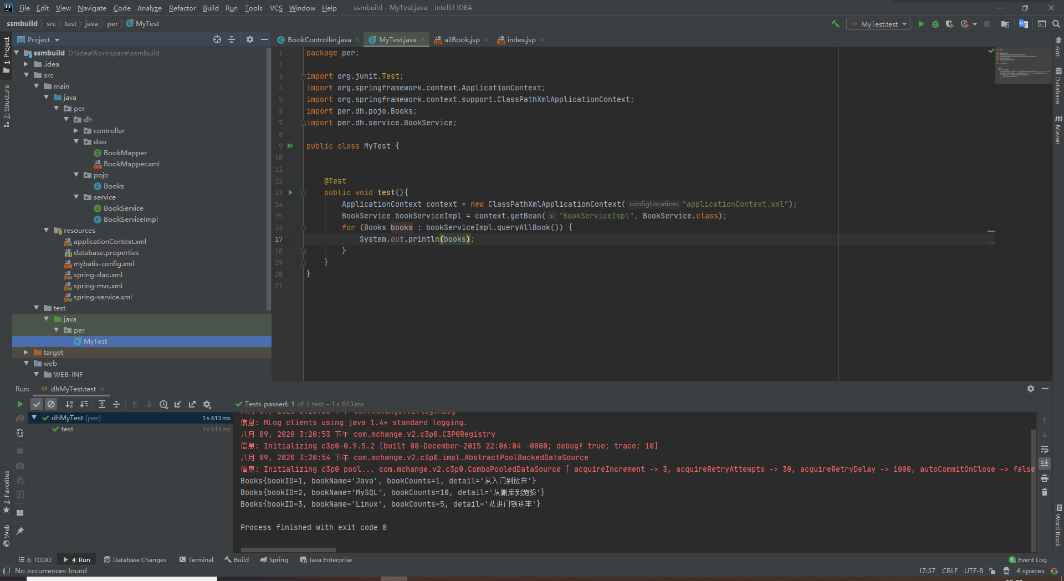Select CRLF line ending in status bar
This screenshot has width=1064, height=581.
pyautogui.click(x=950, y=570)
